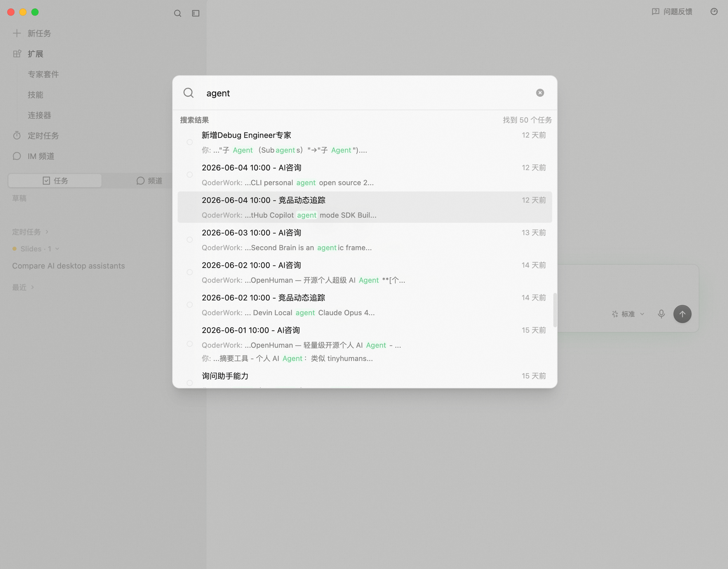Click the sparkle icon beside 标准
Screen dimensions: 728x569
point(615,314)
